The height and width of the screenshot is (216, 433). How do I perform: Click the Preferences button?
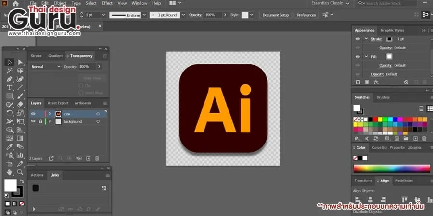click(x=306, y=15)
